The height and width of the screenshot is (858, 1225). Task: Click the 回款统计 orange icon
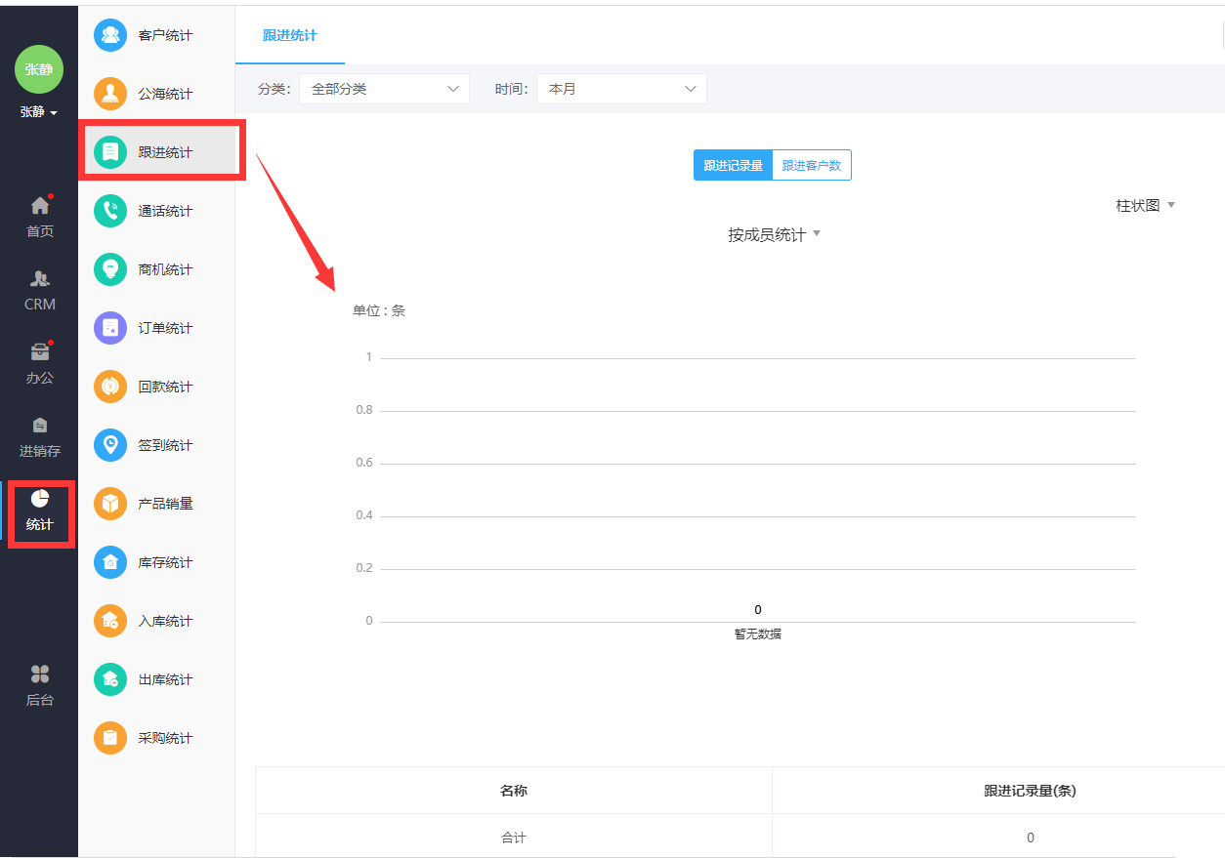click(x=110, y=387)
